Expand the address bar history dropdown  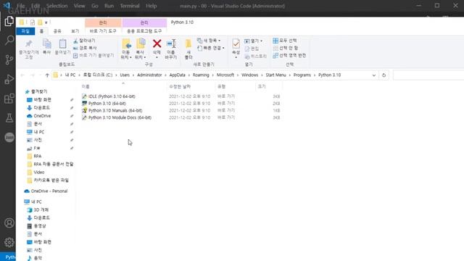[374, 75]
